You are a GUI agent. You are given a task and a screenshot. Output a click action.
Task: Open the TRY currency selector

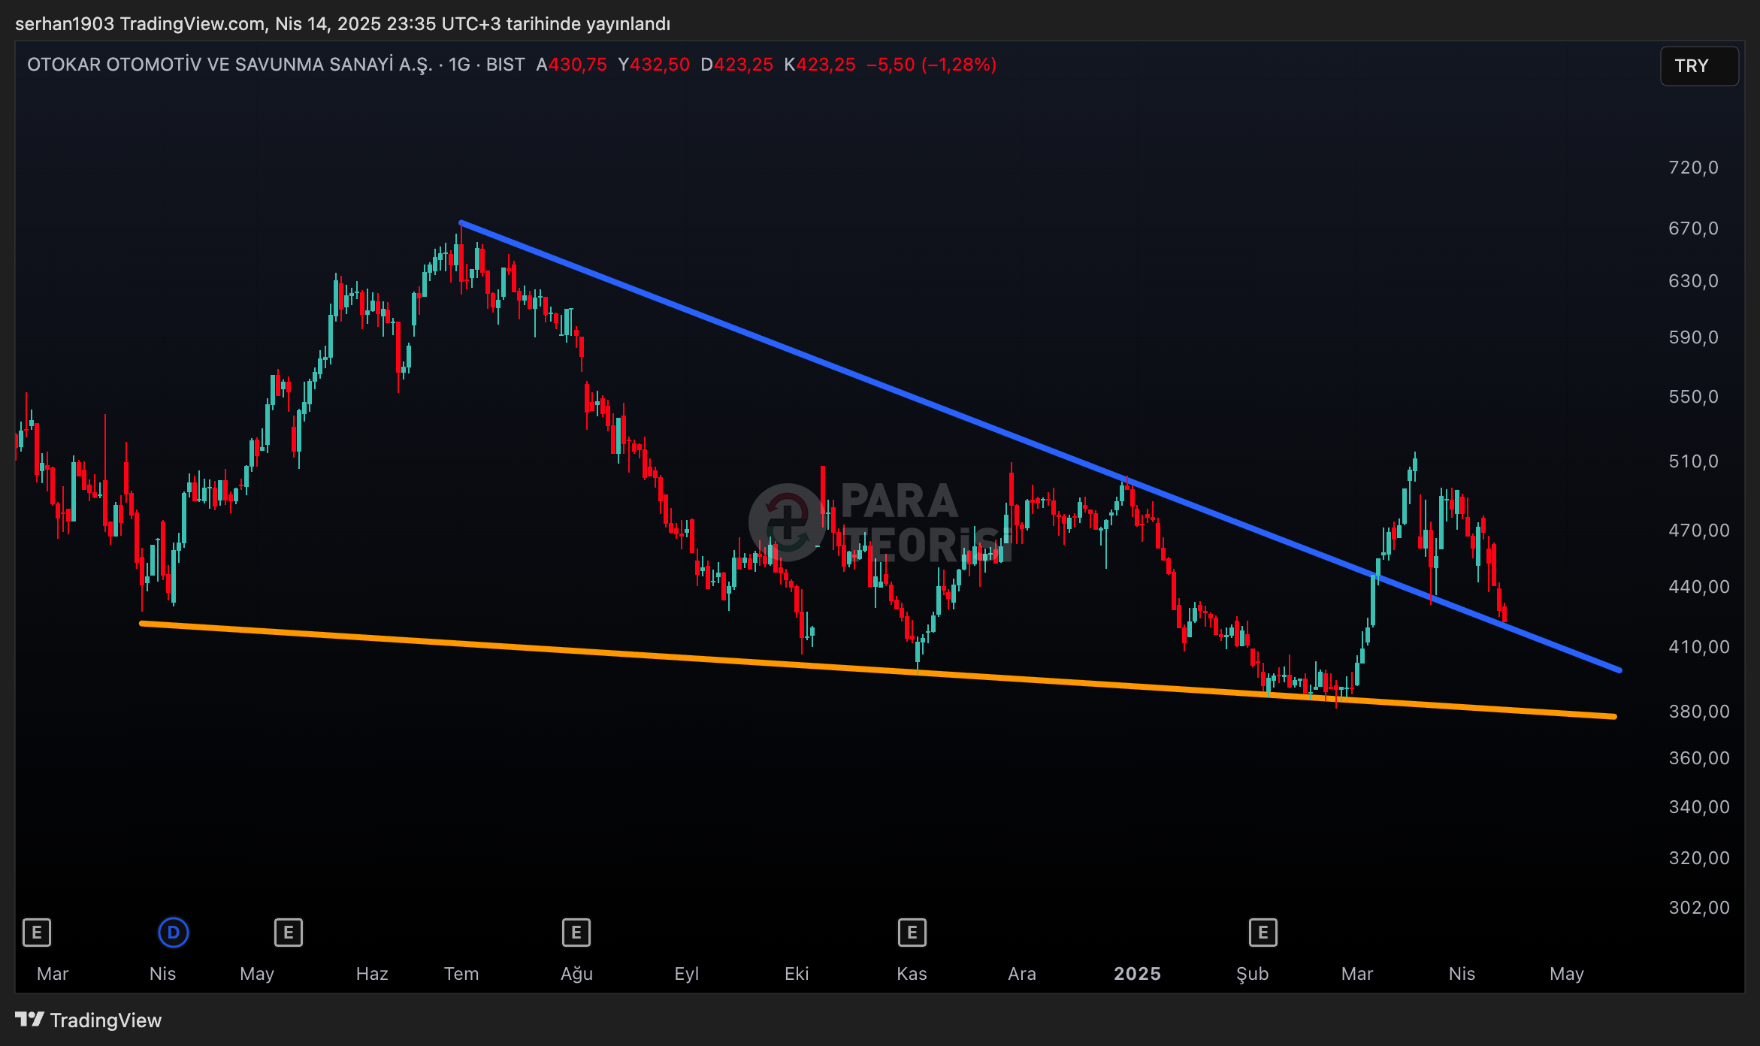[1699, 66]
